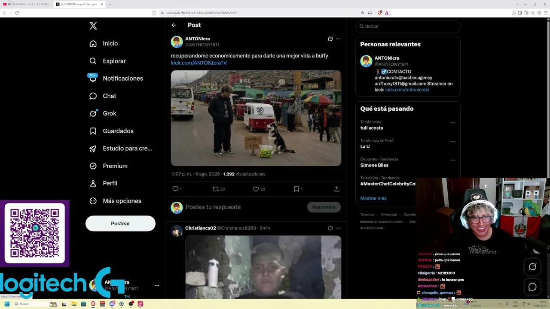Screen dimensions: 550x309
Task: Open Christiancs02's profile avatar
Action: 177,231
